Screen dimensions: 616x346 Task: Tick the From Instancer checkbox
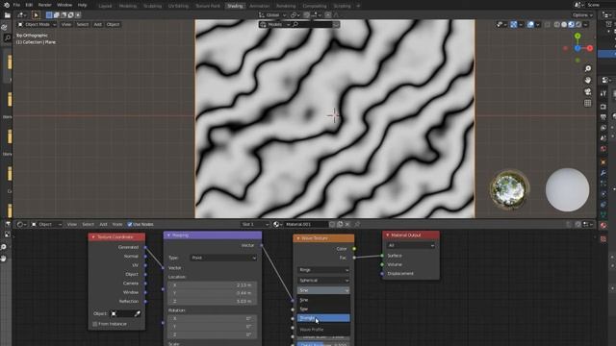(x=95, y=324)
